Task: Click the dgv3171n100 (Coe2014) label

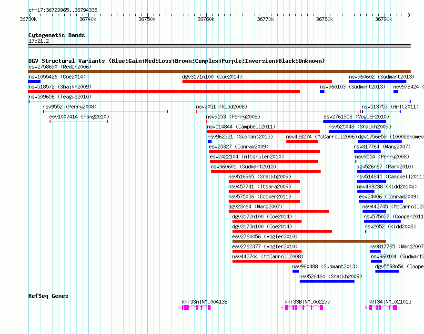Action: [x=212, y=77]
